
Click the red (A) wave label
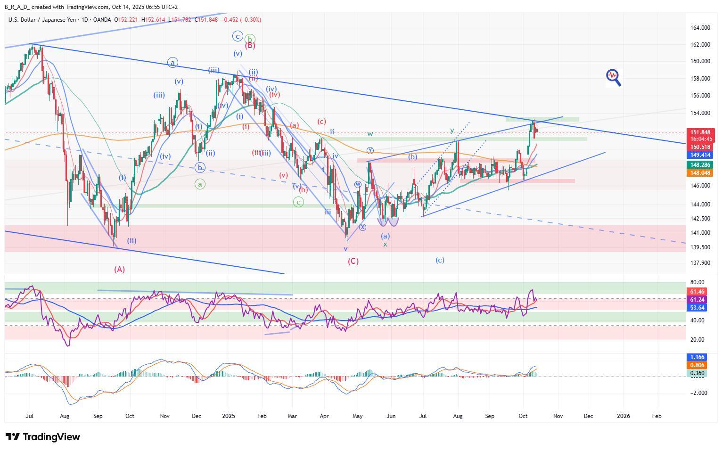119,269
